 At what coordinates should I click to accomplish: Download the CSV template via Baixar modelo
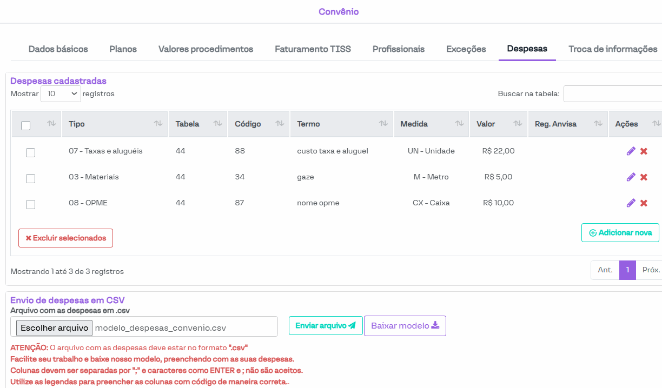point(405,326)
